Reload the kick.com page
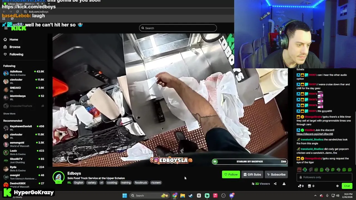Viewport: 356px width, 200px height. [x=17, y=12]
